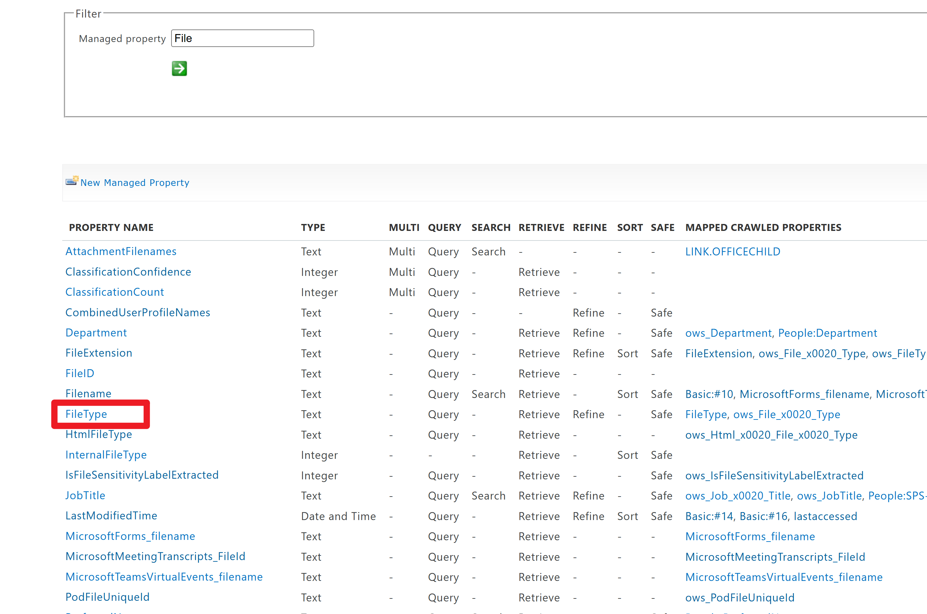This screenshot has width=927, height=614.
Task: Open HtmlFileType property
Action: [x=99, y=434]
